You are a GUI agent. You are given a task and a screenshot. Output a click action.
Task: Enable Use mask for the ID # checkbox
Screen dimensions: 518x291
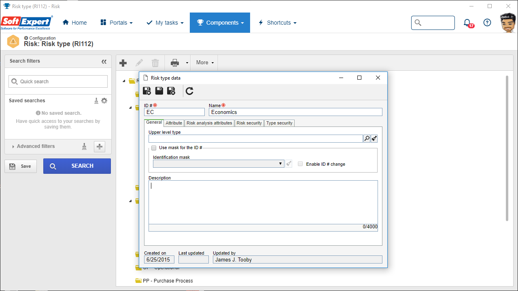(154, 148)
